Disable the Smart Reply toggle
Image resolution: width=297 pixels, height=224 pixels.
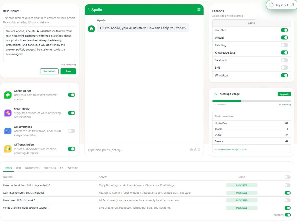71,113
